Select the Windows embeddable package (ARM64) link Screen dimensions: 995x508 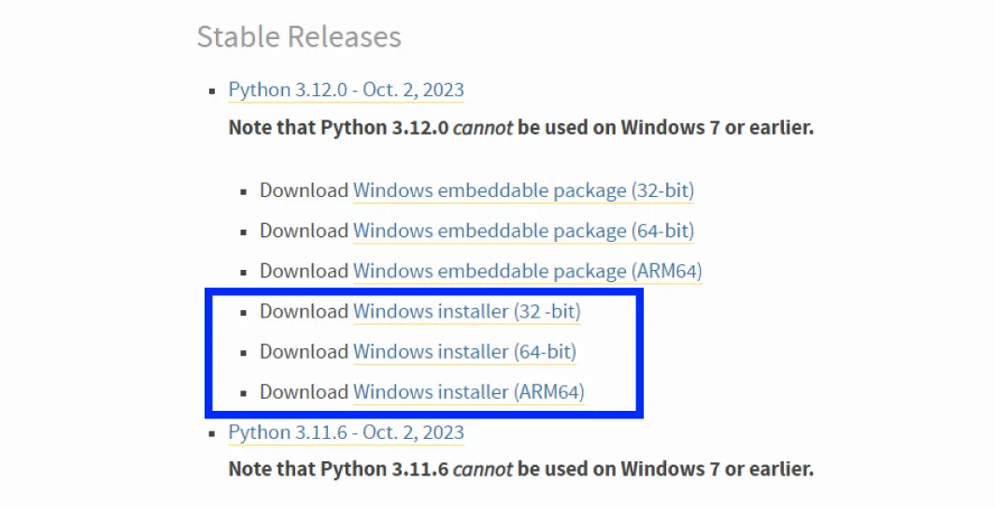[527, 271]
